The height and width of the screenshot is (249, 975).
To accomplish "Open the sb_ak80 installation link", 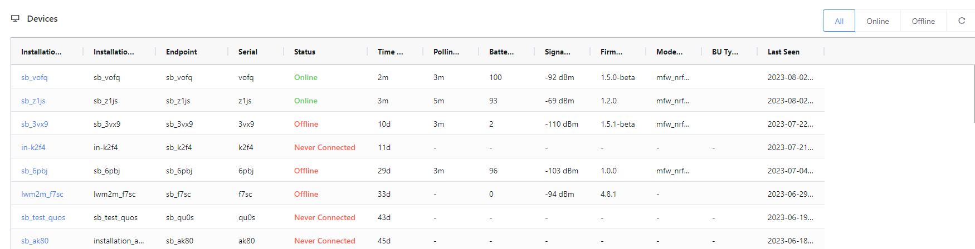I will click(35, 241).
